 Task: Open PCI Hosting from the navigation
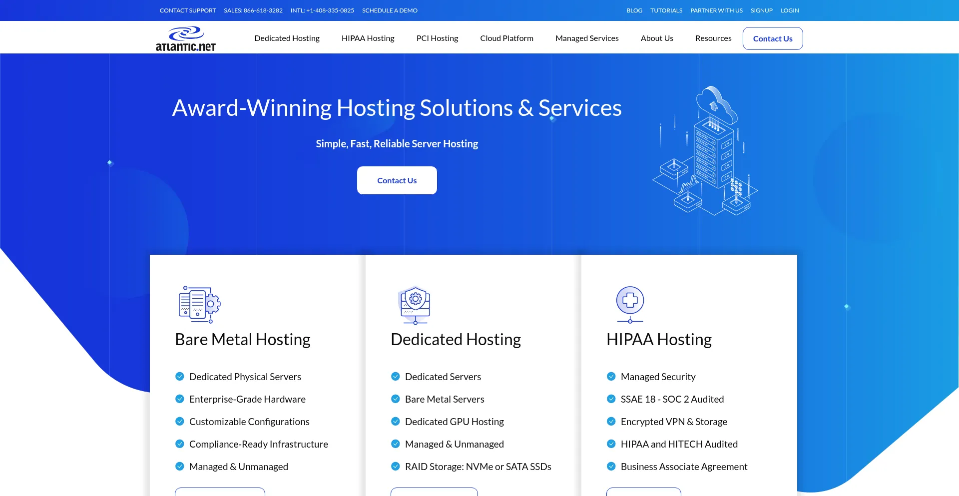pyautogui.click(x=437, y=38)
